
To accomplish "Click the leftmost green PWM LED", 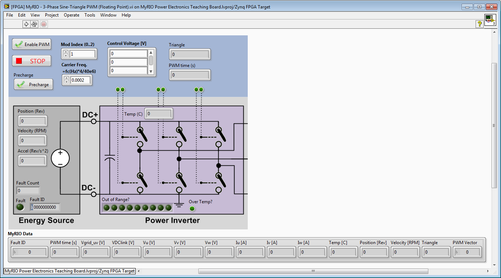I will (118, 89).
